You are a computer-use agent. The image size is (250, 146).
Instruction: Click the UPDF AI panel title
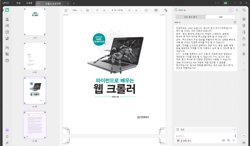click(182, 10)
